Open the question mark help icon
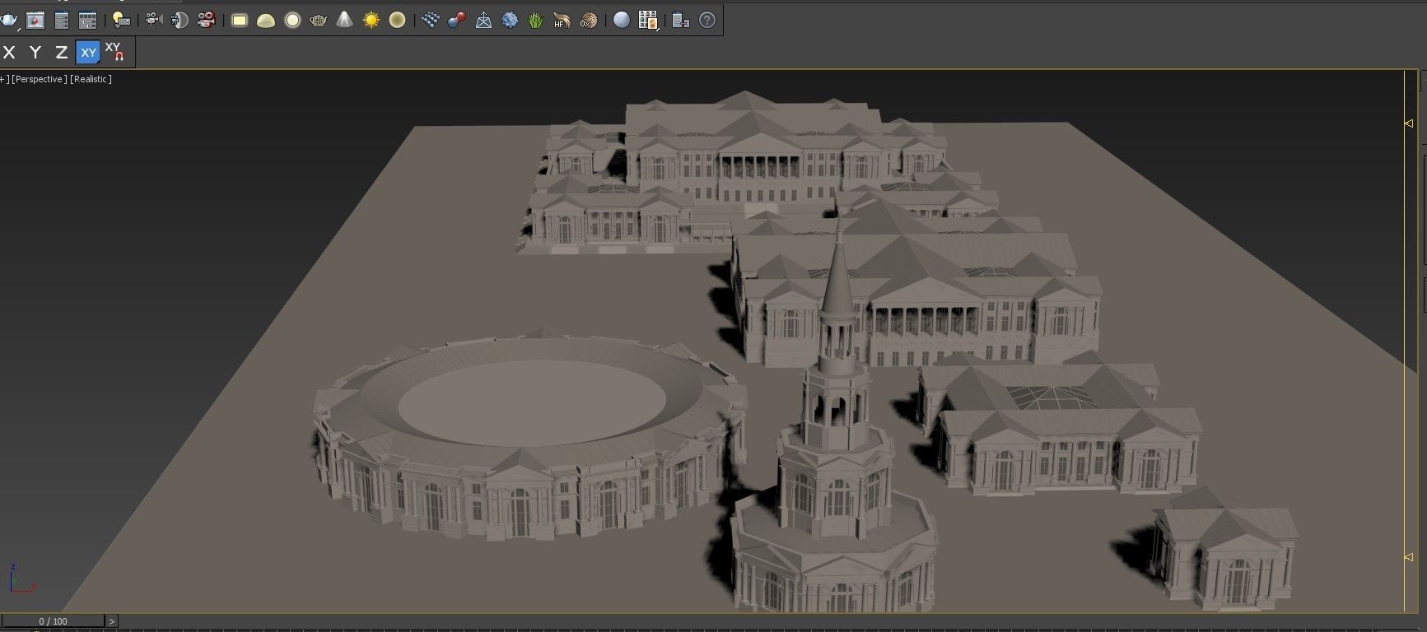Viewport: 1427px width, 632px height. pyautogui.click(x=707, y=20)
